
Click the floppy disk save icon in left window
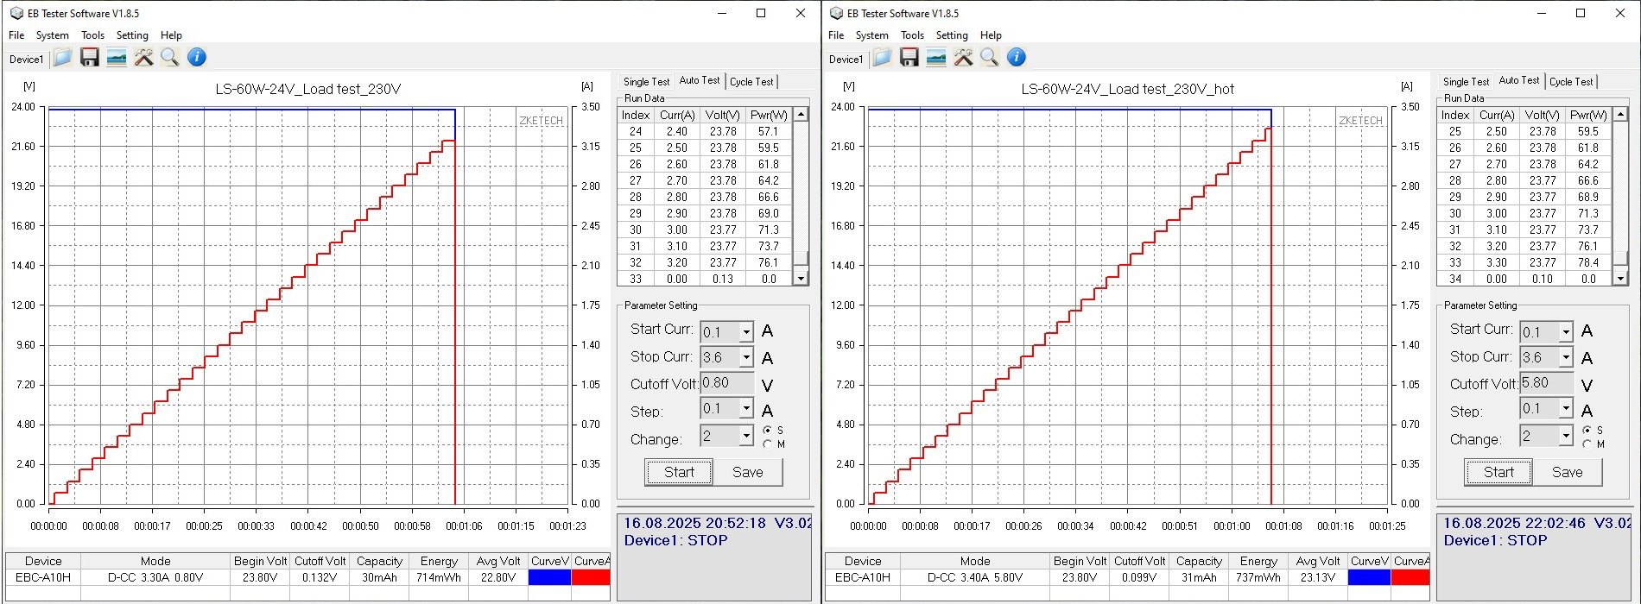[x=90, y=58]
